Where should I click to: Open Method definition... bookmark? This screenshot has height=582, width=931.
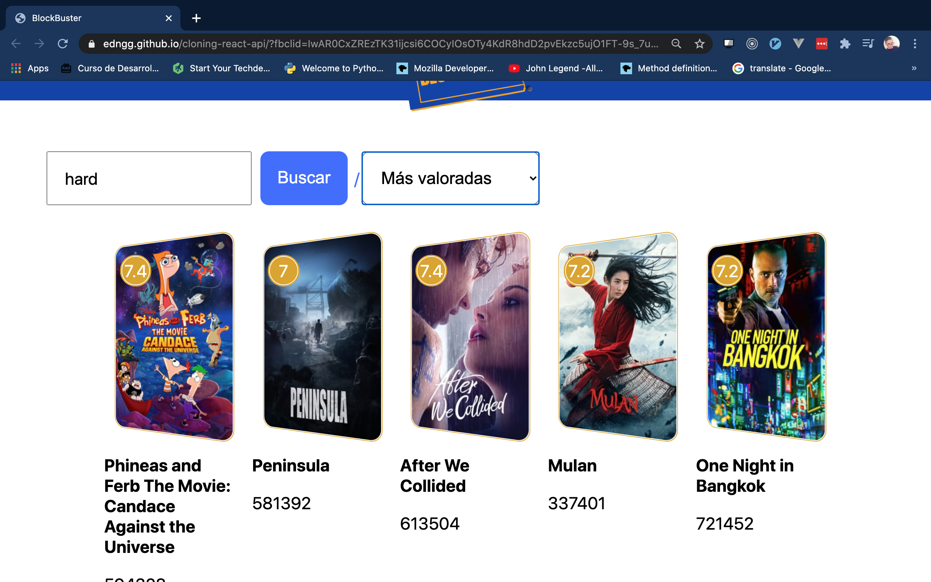tap(669, 68)
